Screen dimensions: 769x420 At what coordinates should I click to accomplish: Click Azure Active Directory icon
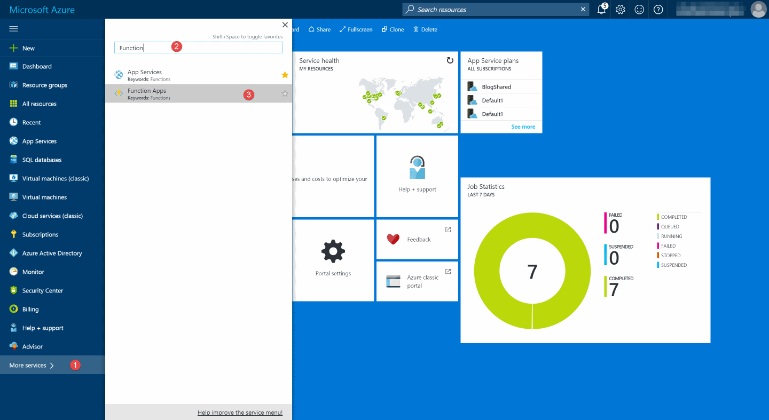pos(14,253)
